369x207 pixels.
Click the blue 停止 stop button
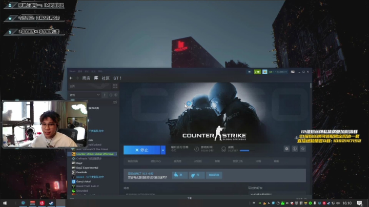click(x=141, y=150)
